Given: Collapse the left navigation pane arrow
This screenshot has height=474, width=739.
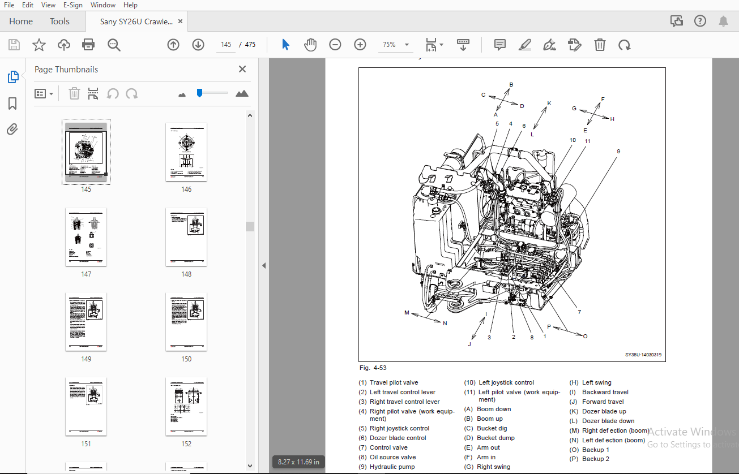Looking at the screenshot, I should click(264, 265).
